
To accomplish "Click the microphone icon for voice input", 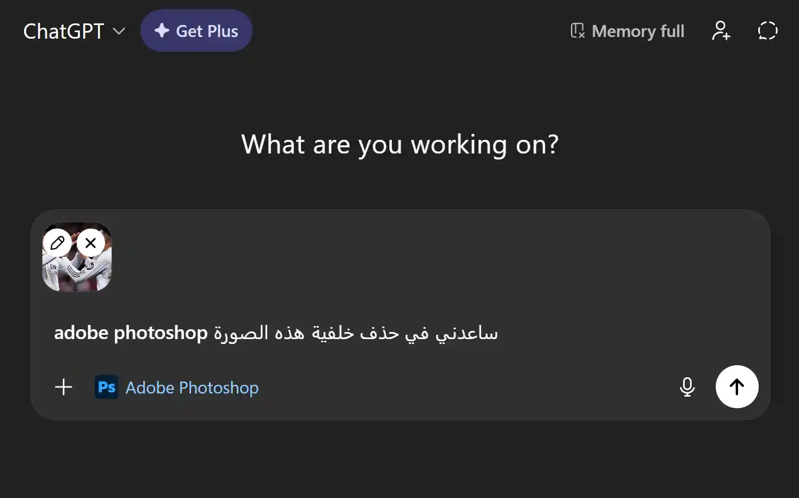I will pyautogui.click(x=687, y=387).
